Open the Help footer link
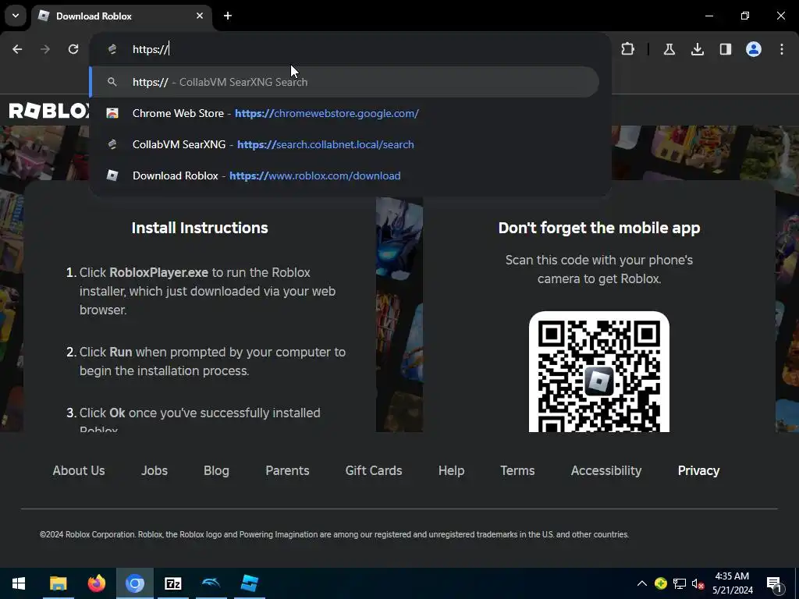 tap(452, 470)
